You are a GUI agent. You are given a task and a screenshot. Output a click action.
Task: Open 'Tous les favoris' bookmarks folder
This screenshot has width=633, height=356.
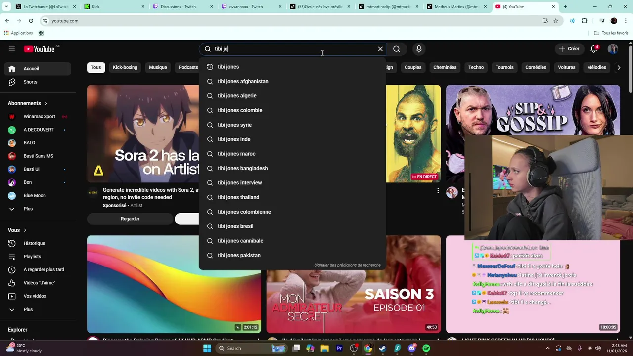coord(611,33)
